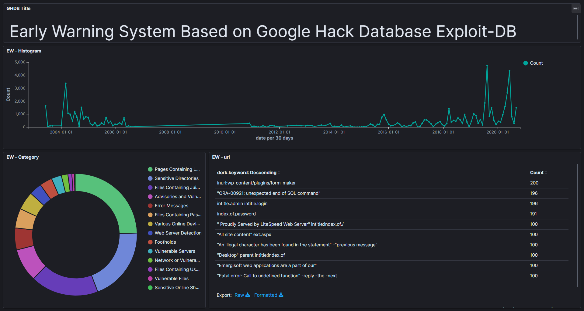The width and height of the screenshot is (584, 311).
Task: Toggle Web Server Detection legend entry
Action: tap(175, 233)
